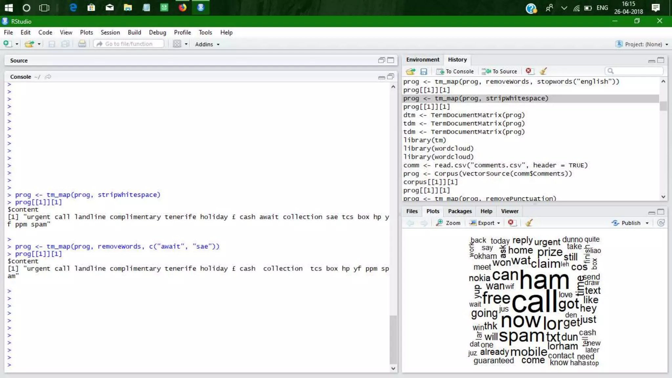Viewport: 672px width, 378px height.
Task: Switch to the Packages tab
Action: pos(459,211)
